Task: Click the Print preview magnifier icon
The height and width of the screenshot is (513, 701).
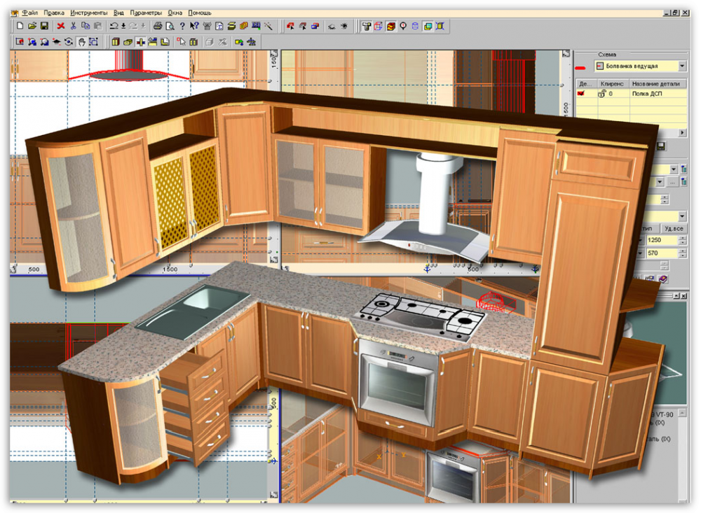Action: (170, 26)
